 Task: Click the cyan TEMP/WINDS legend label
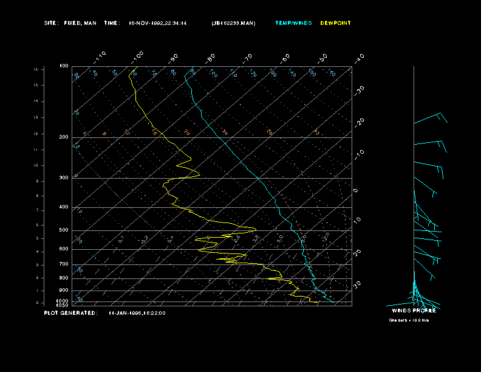click(x=293, y=23)
